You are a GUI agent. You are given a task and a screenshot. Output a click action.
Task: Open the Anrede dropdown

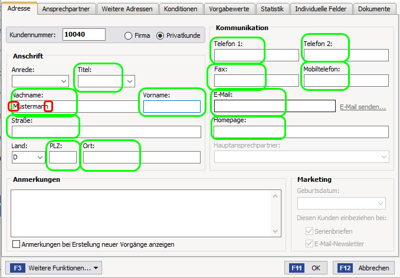40,81
